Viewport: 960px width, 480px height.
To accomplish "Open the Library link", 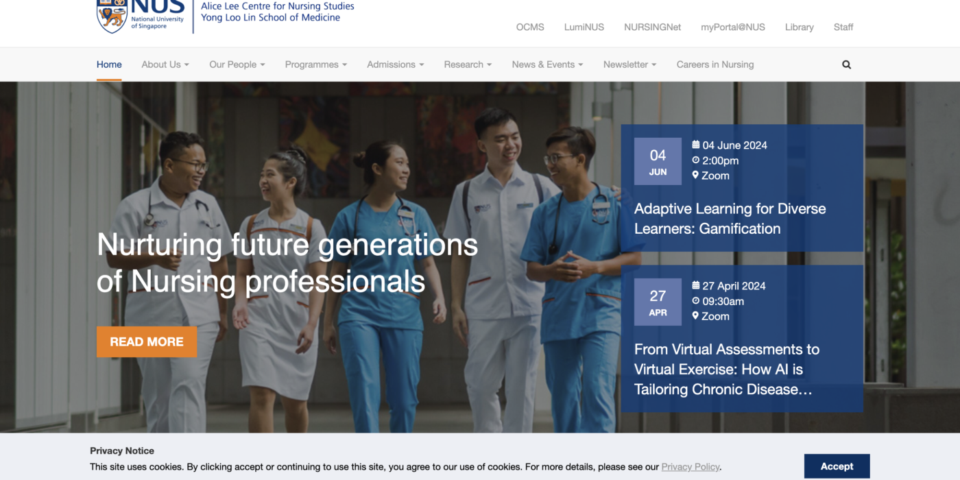I will pyautogui.click(x=799, y=27).
